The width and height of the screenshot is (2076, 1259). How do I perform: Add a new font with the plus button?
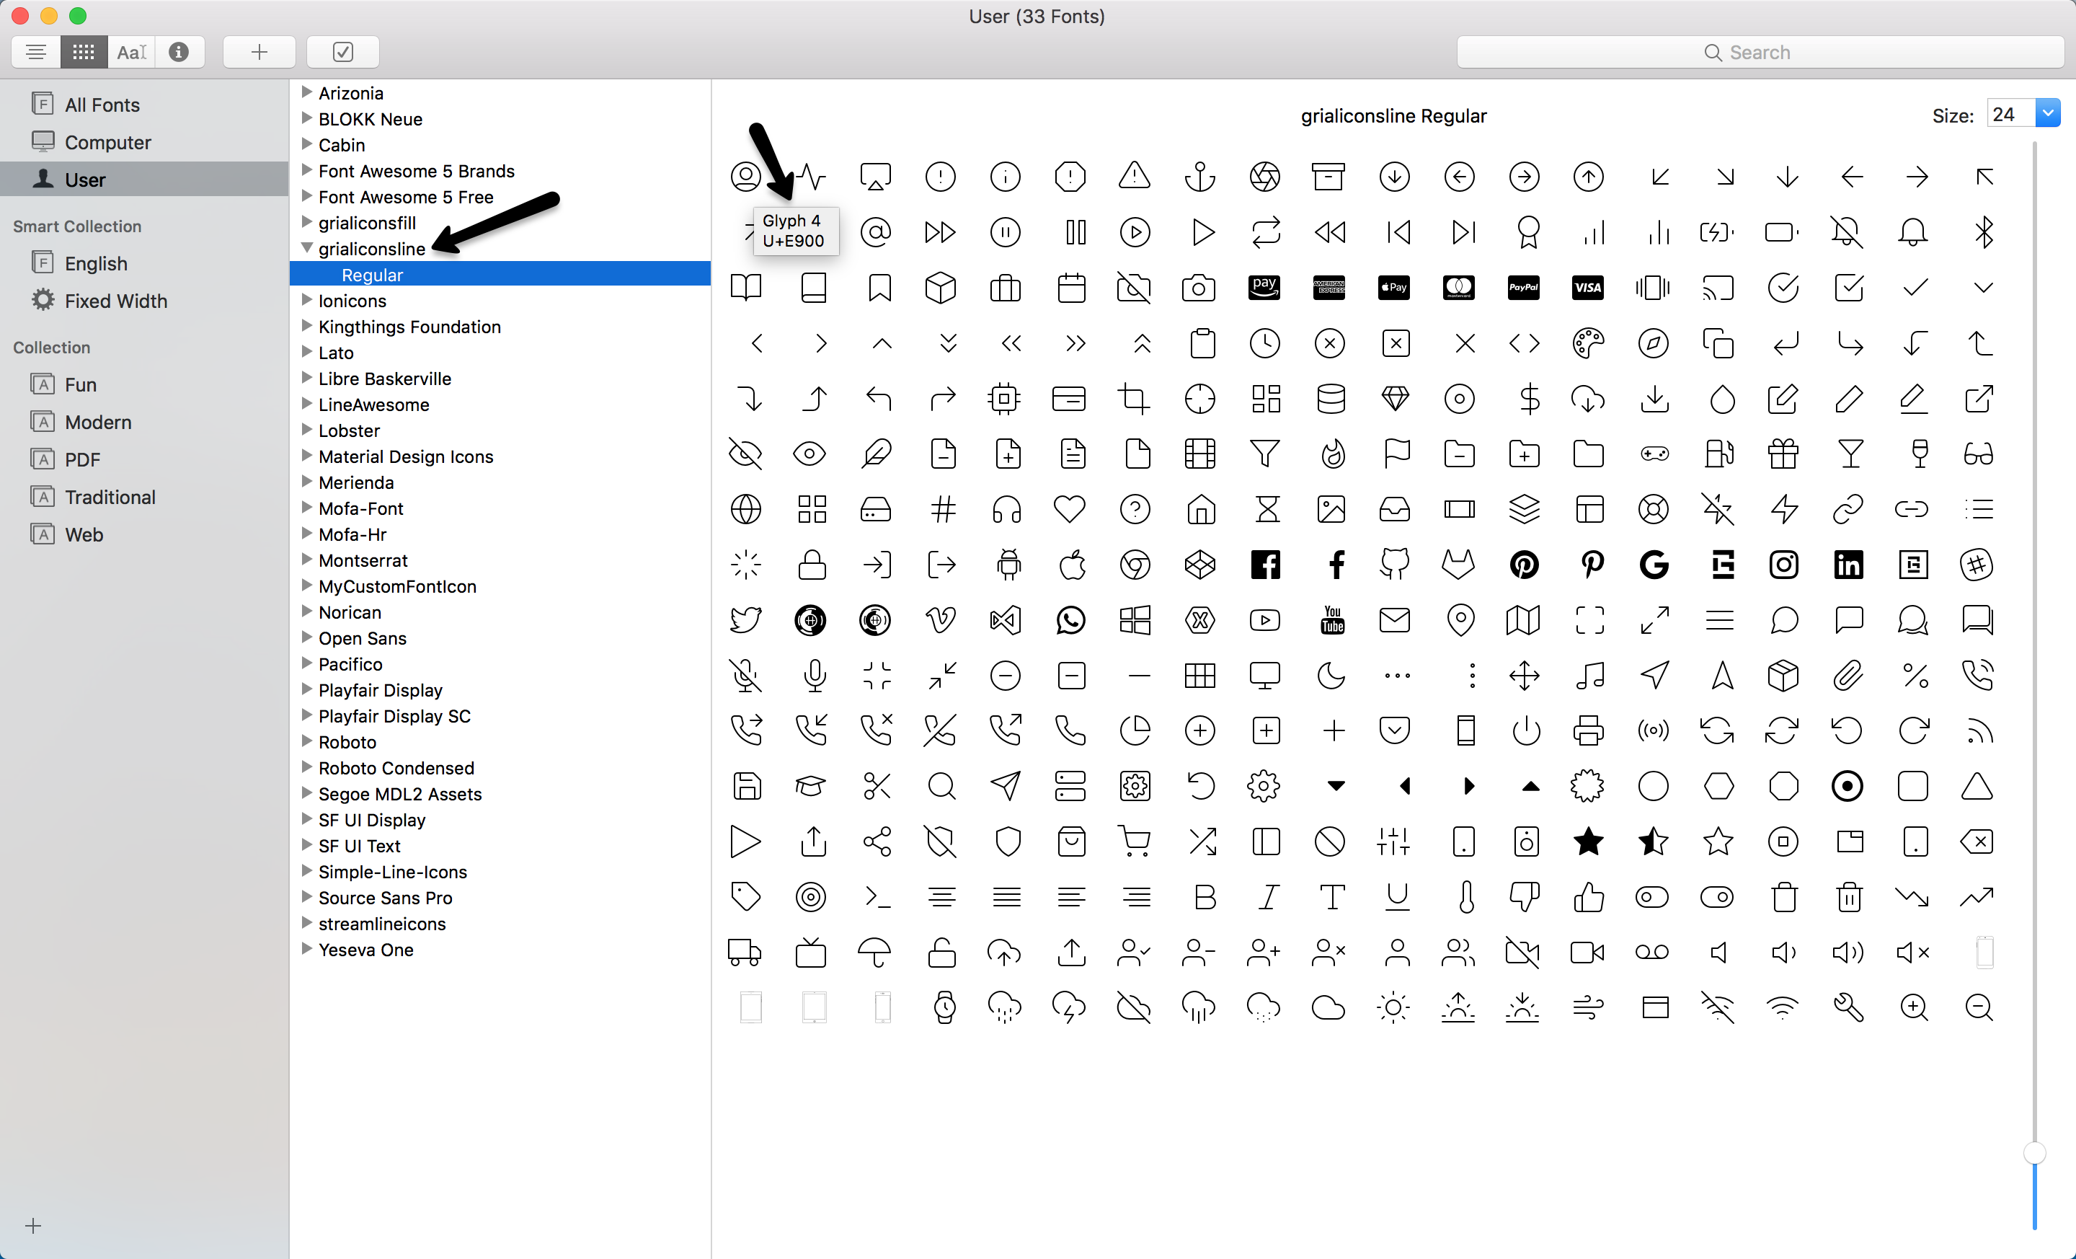259,52
